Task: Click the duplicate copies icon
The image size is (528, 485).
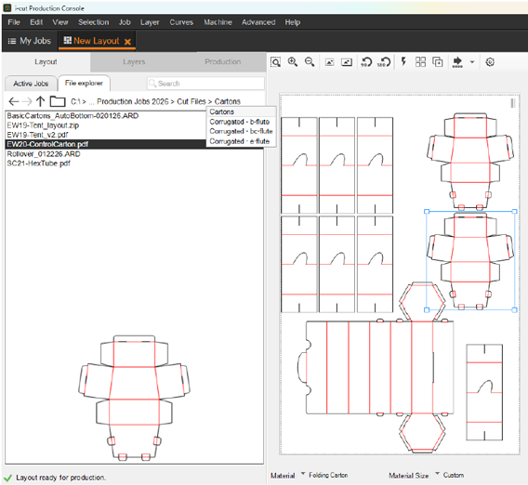Action: pyautogui.click(x=438, y=62)
